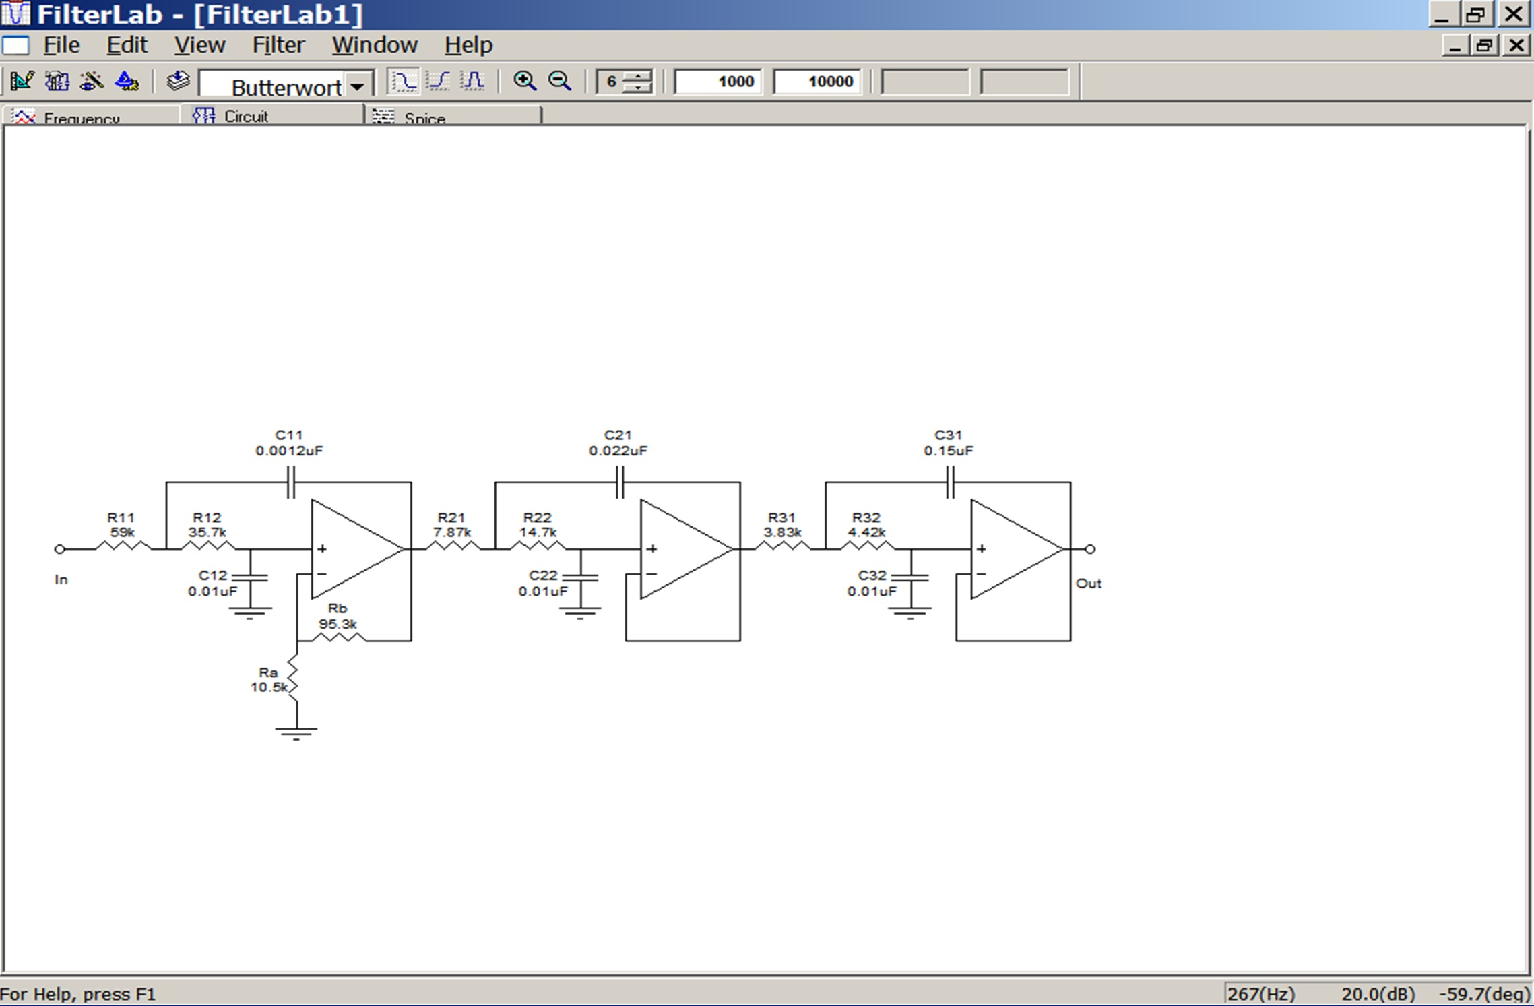Click the circuit tools hammer icon
The height and width of the screenshot is (1006, 1534).
57,81
